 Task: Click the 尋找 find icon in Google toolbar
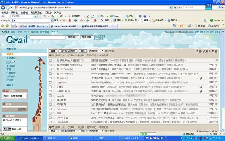115,20
